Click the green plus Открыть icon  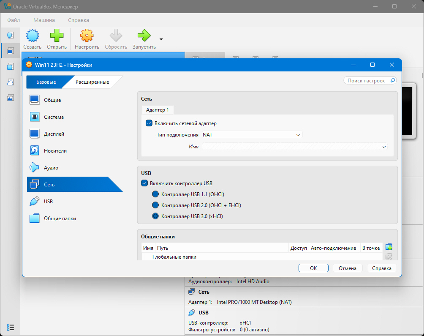[57, 36]
